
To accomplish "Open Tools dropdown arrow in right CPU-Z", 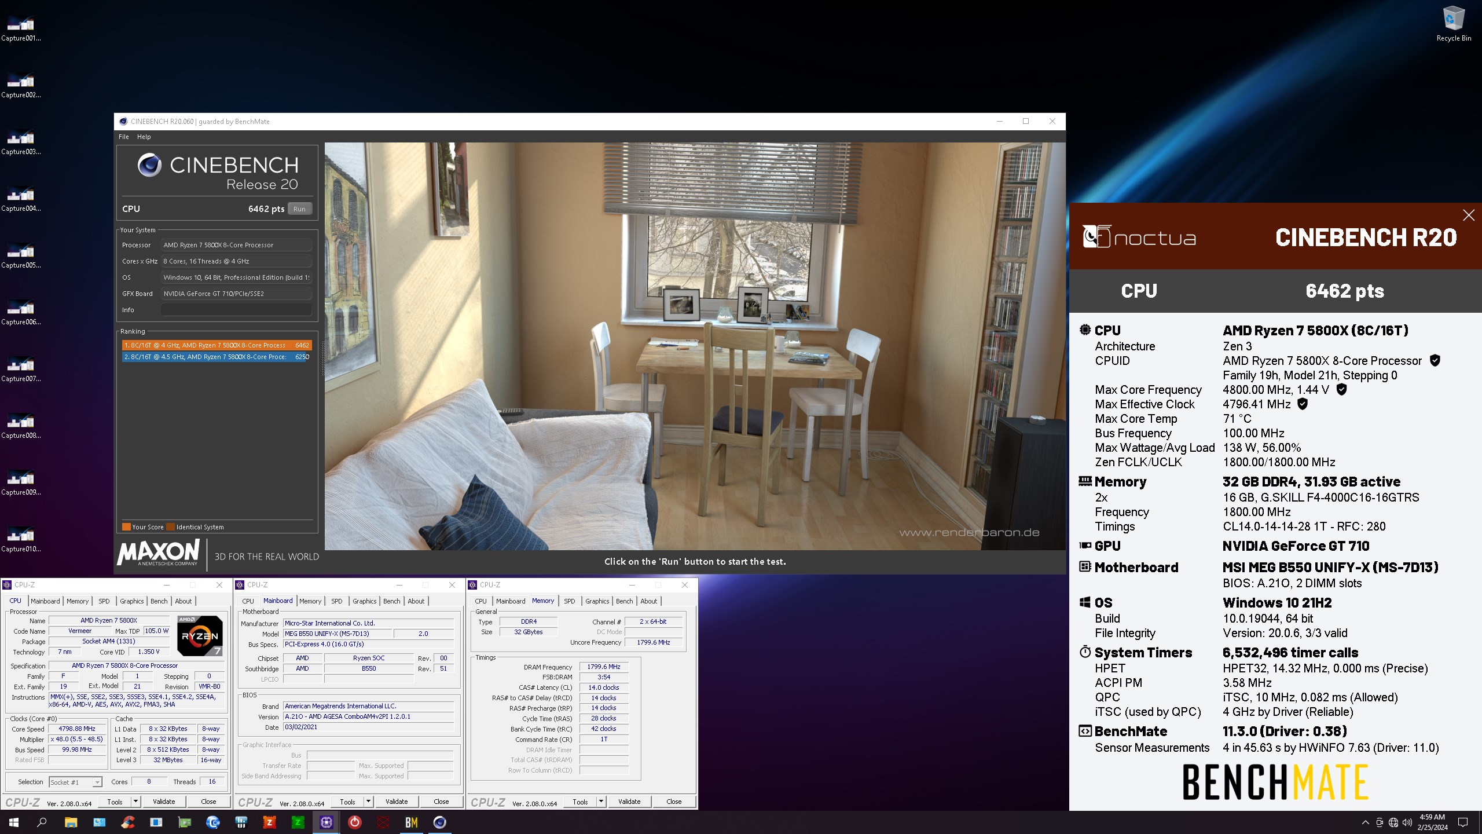I will [601, 802].
